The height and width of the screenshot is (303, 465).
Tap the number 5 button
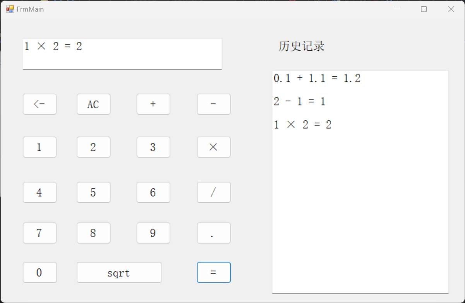click(x=94, y=192)
